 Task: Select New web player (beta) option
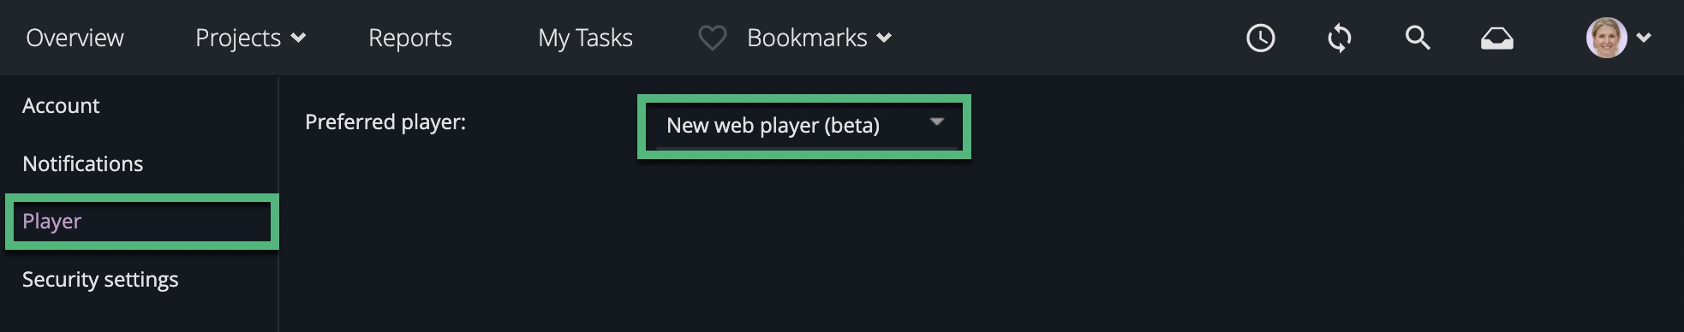[773, 126]
